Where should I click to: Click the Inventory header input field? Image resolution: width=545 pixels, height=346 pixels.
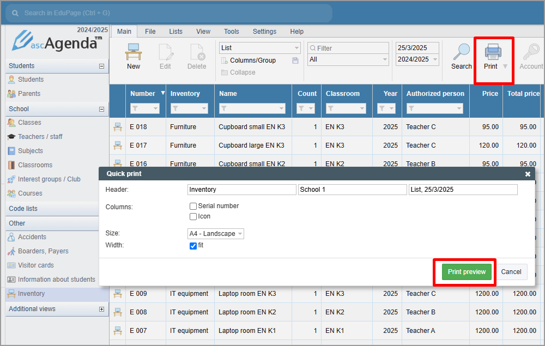[x=241, y=190]
